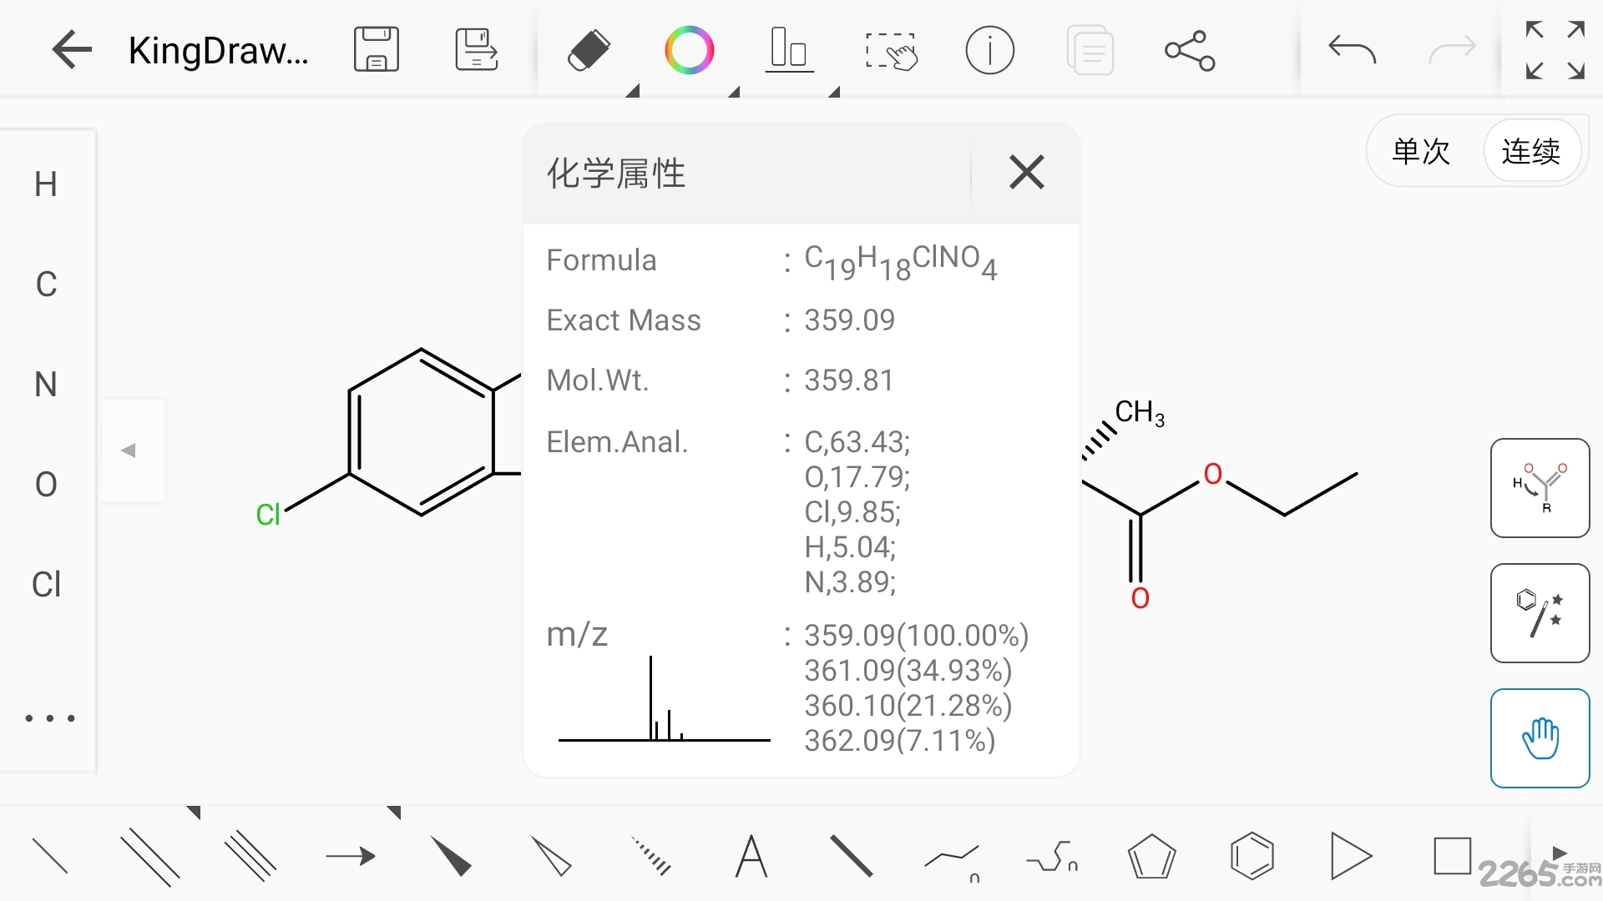Close the chemical properties panel

coord(1026,173)
